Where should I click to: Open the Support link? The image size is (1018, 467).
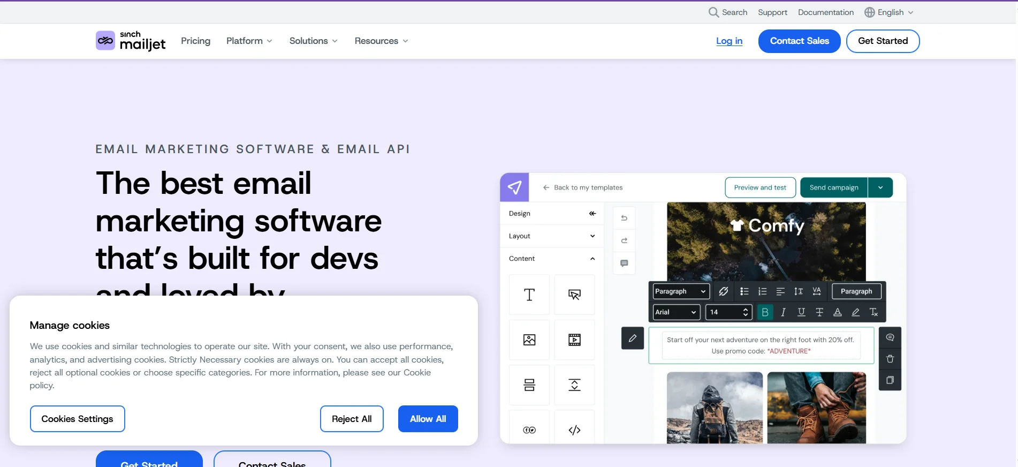click(772, 12)
